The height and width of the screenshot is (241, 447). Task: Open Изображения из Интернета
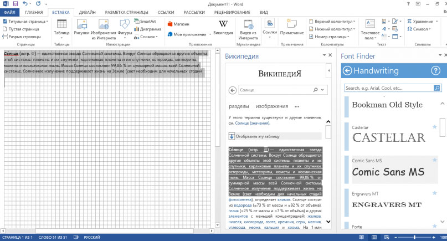click(104, 30)
